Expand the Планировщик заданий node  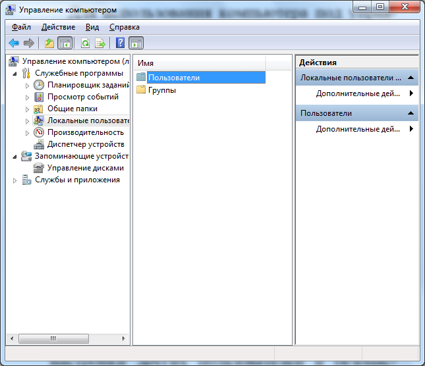click(x=27, y=86)
